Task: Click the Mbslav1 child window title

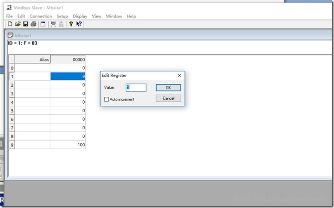Action: pyautogui.click(x=23, y=35)
